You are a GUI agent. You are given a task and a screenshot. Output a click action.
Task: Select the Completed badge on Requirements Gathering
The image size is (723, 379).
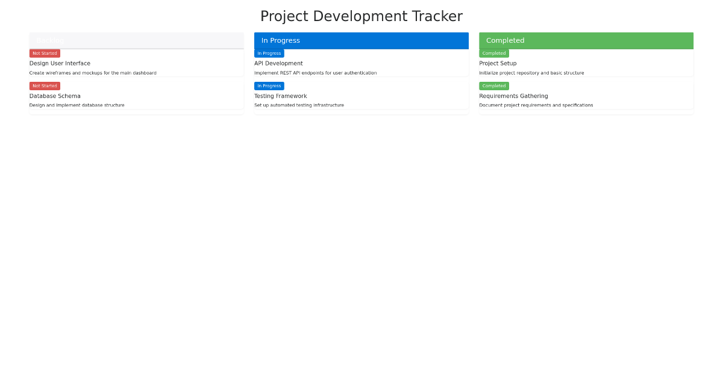(x=494, y=85)
